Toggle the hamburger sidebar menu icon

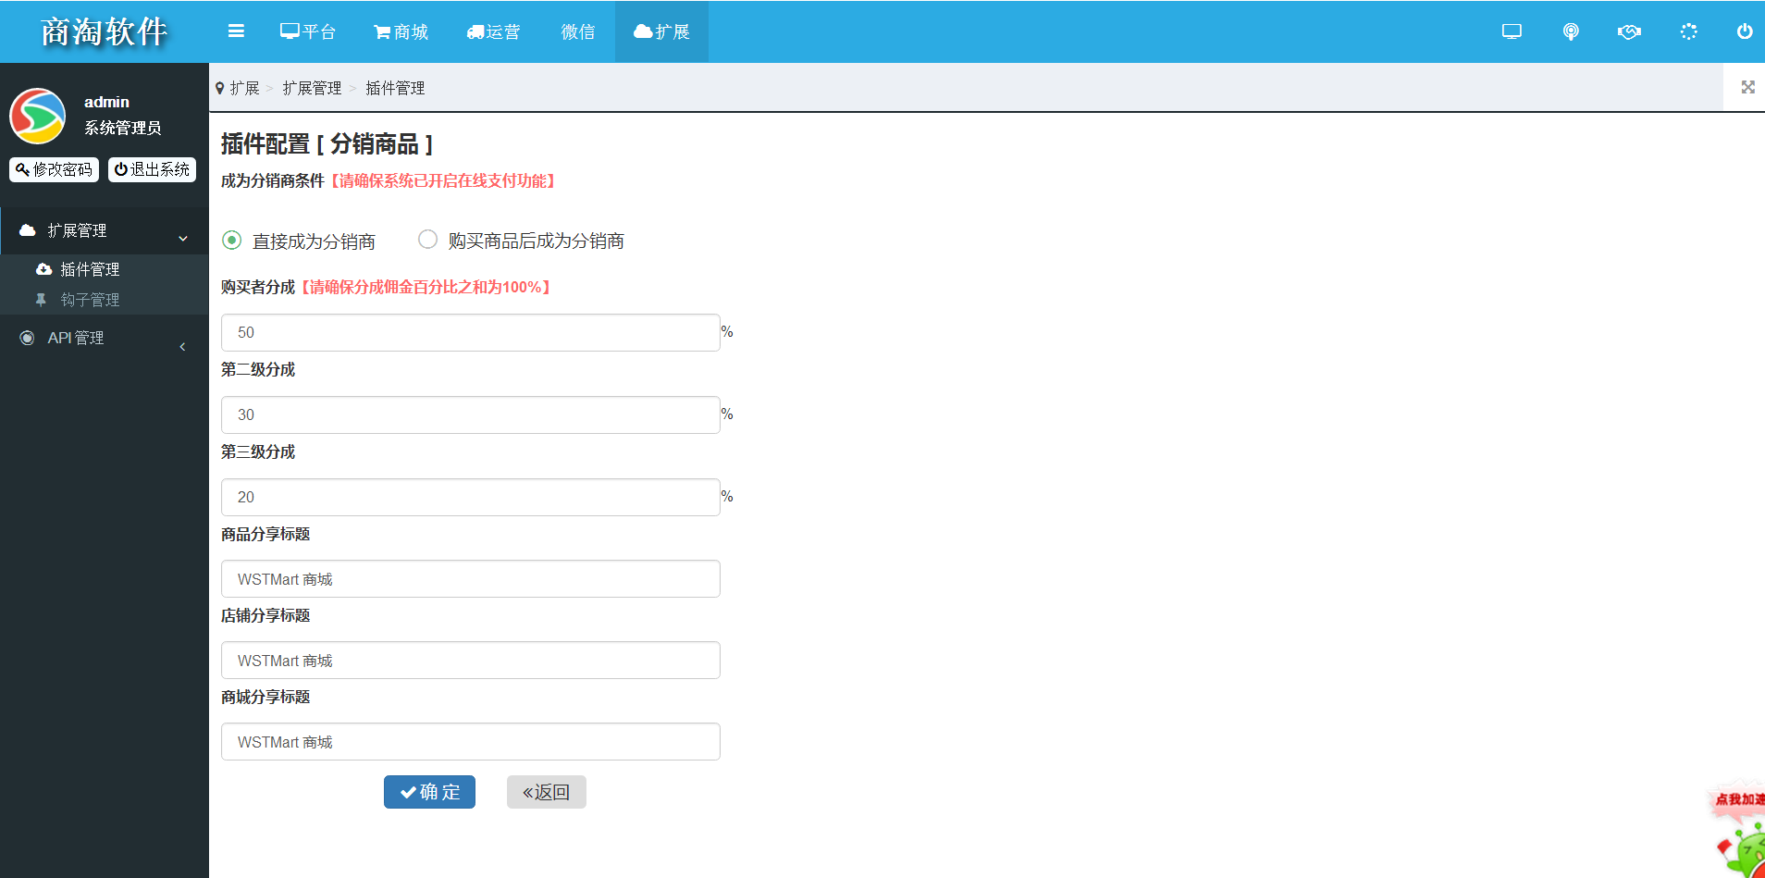pyautogui.click(x=236, y=31)
